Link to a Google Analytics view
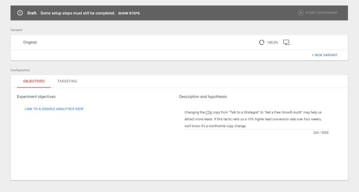 54,109
